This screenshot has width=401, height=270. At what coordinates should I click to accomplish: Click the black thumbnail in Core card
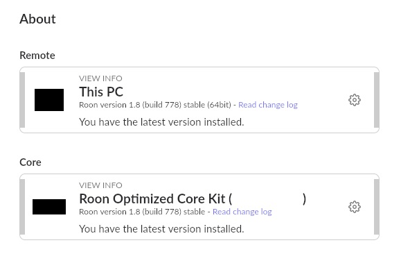tap(49, 207)
